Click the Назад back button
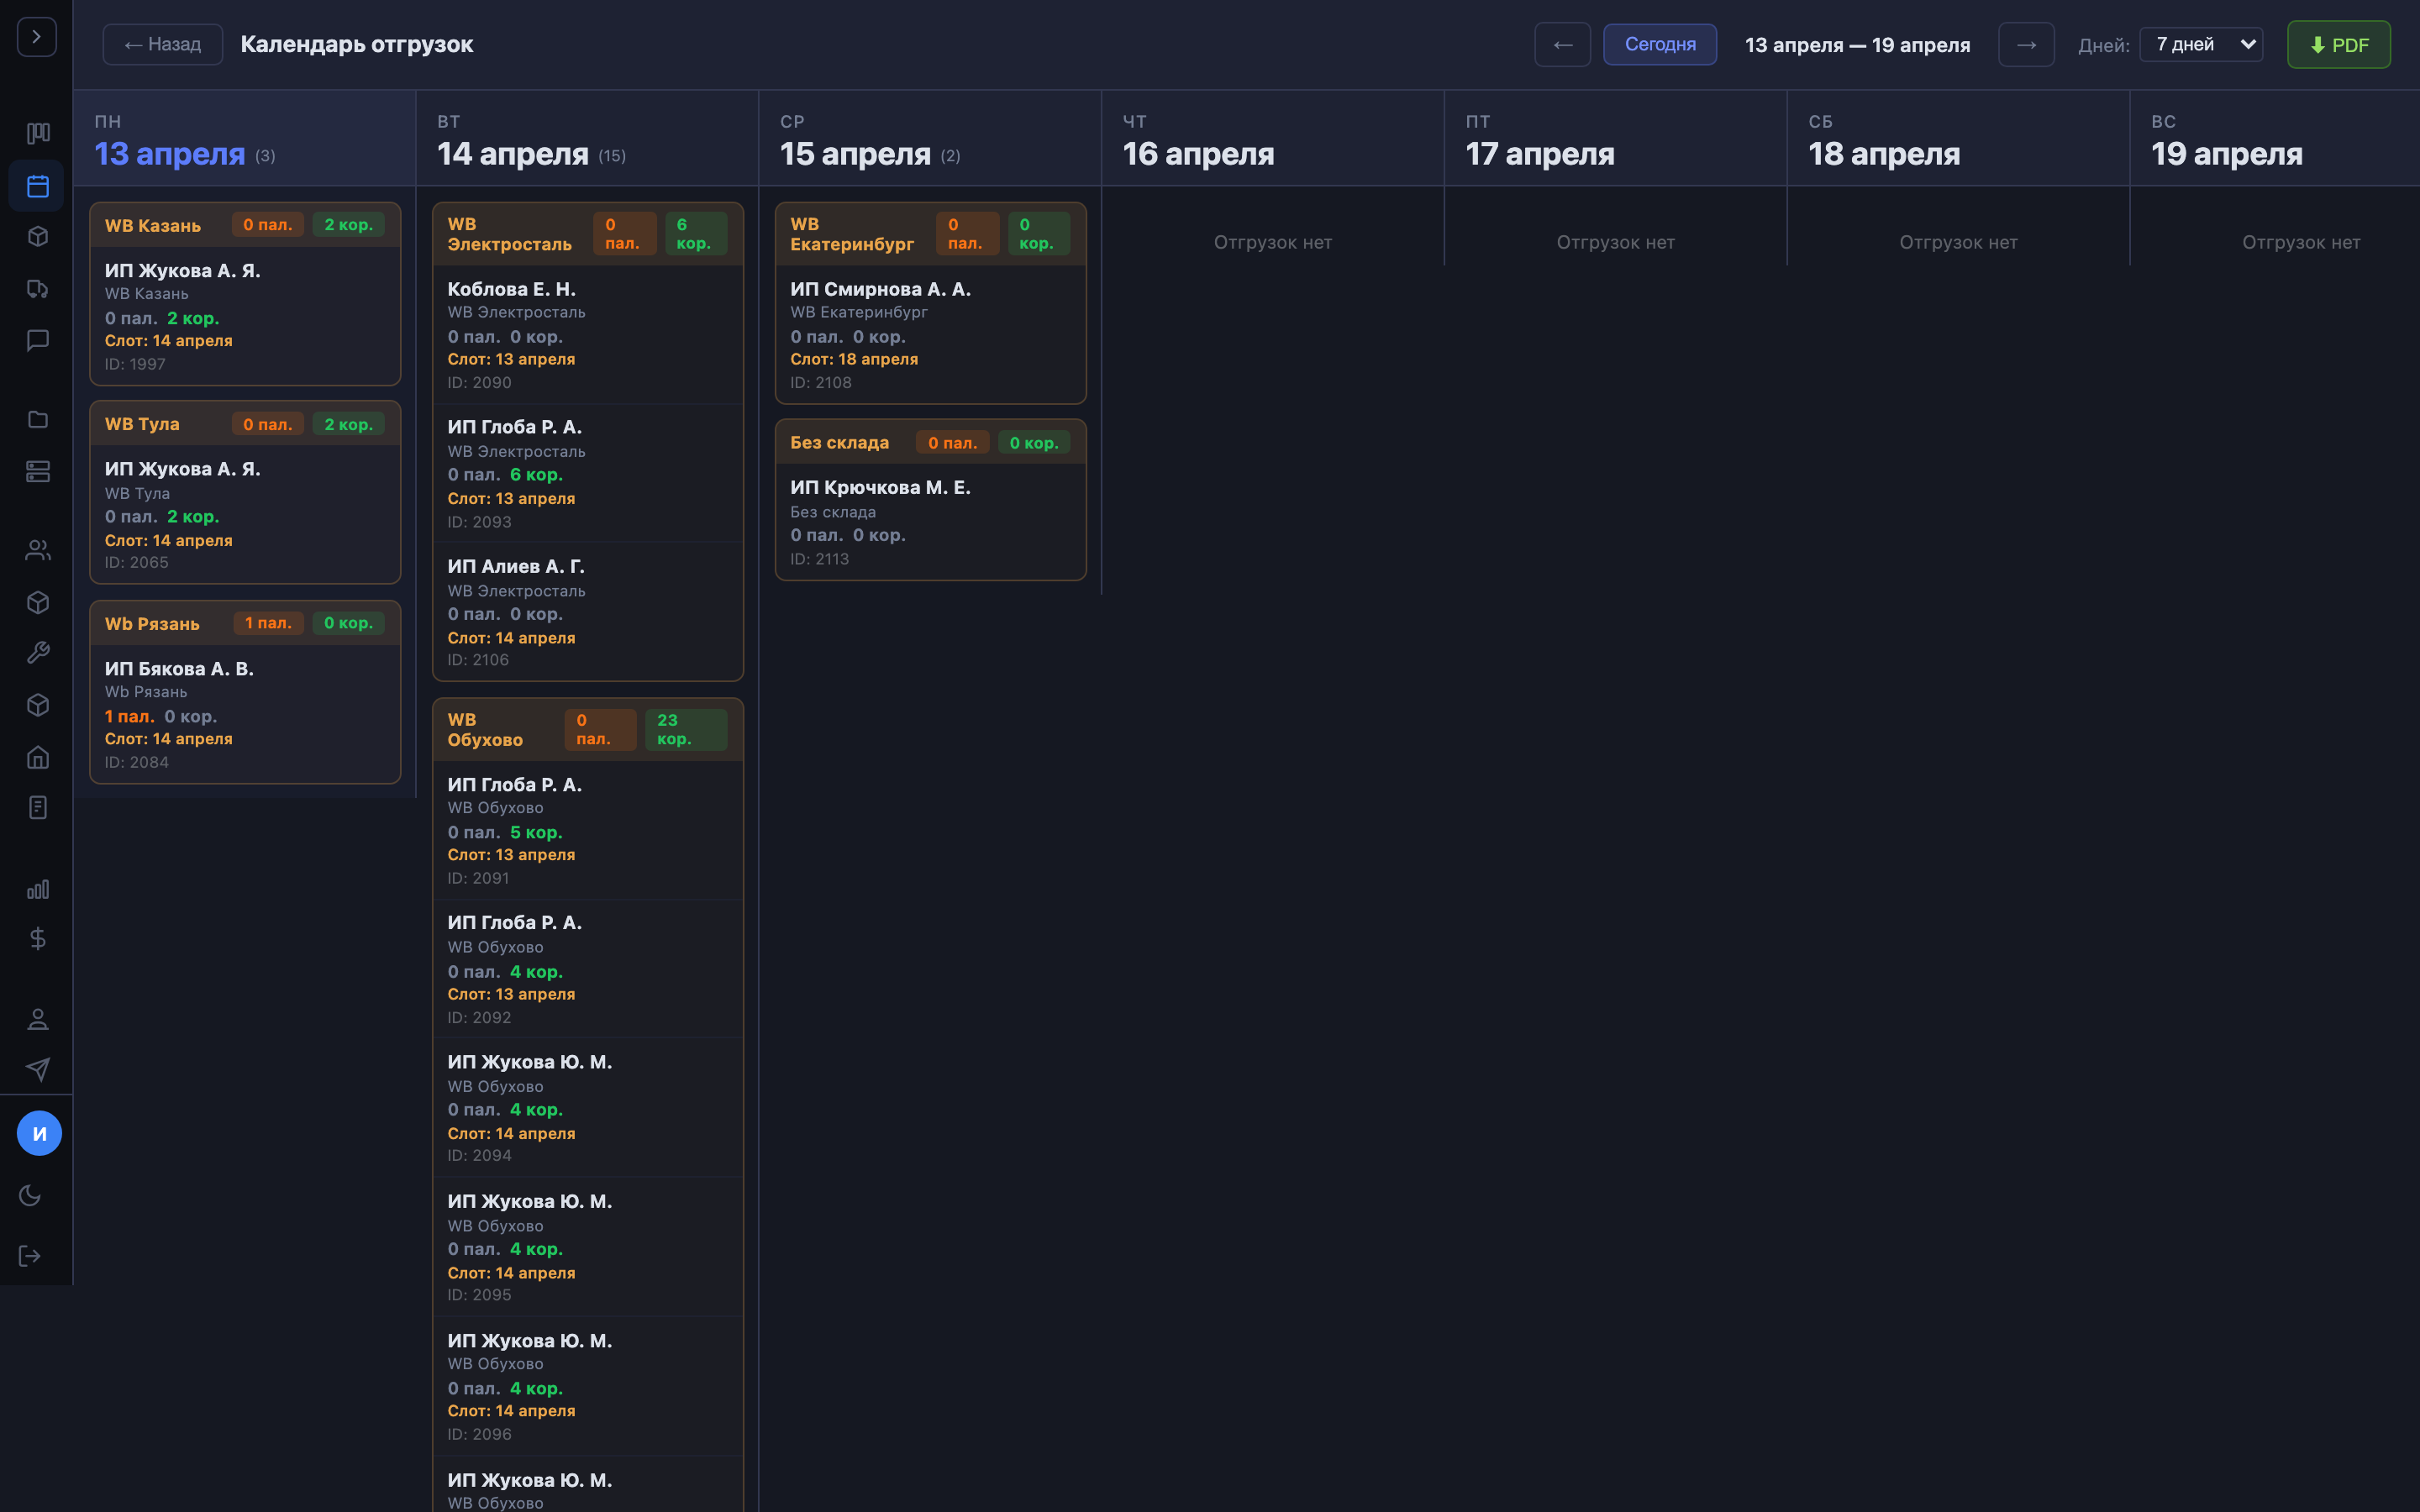Image resolution: width=2420 pixels, height=1512 pixels. (x=162, y=44)
